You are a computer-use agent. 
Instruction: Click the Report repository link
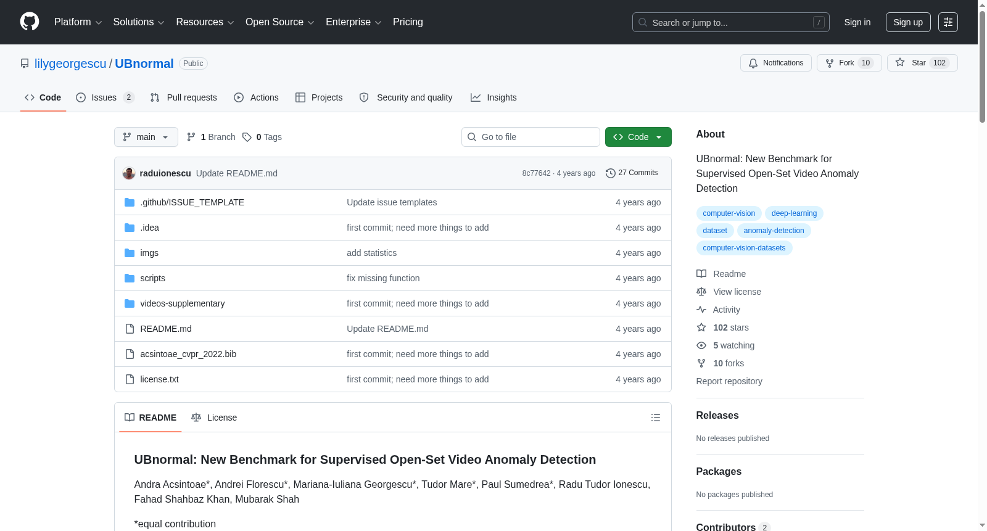729,381
